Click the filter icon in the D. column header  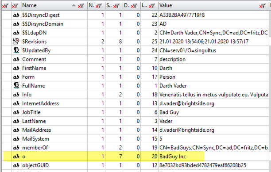(134, 6)
